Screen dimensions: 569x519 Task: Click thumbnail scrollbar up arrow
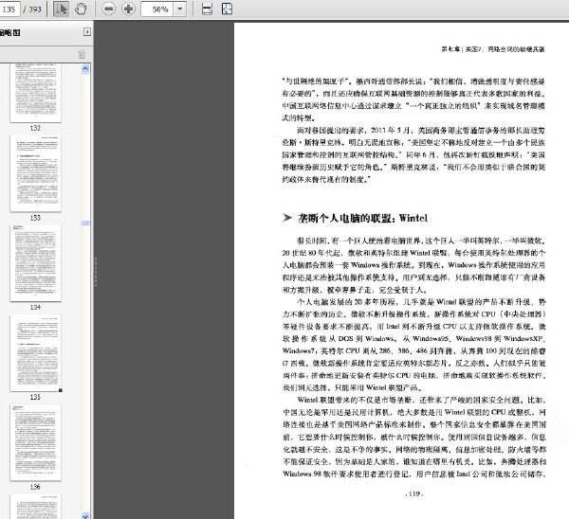[x=85, y=68]
